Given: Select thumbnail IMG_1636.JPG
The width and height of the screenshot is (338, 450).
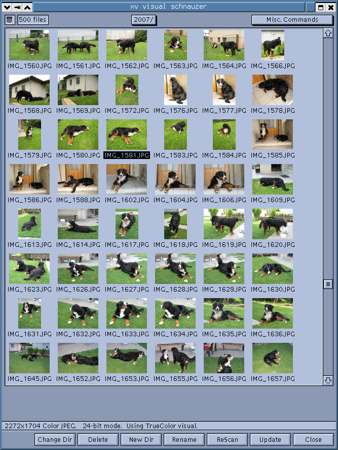Looking at the screenshot, I should [273, 313].
